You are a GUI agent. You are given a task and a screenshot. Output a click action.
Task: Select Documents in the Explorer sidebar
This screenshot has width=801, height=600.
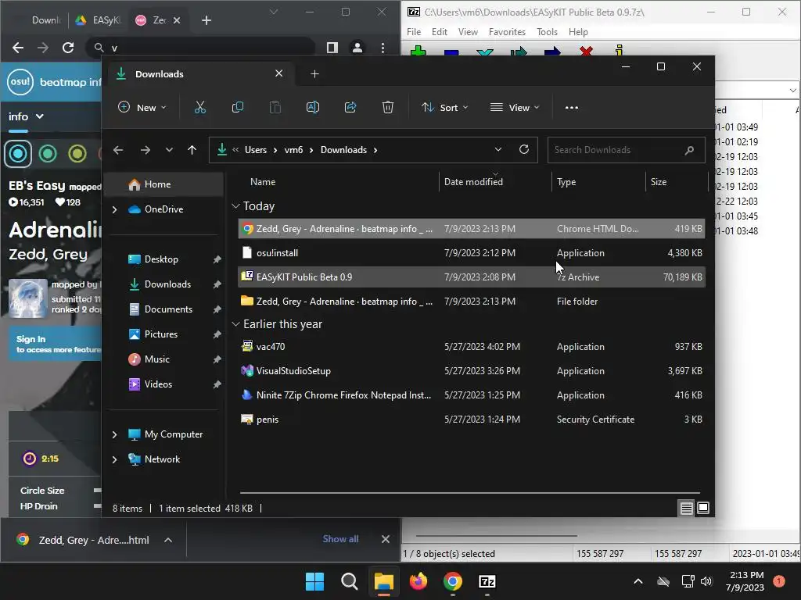[164, 309]
